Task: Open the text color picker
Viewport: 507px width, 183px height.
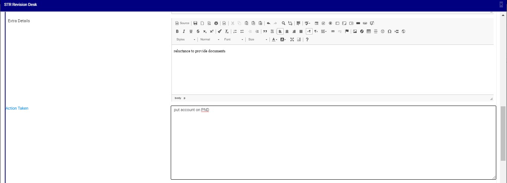Action: coord(274,40)
